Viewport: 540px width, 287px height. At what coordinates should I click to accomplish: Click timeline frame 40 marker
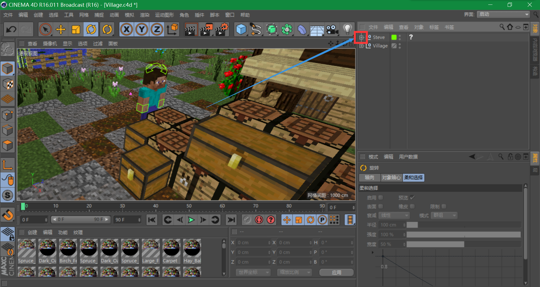(156, 206)
